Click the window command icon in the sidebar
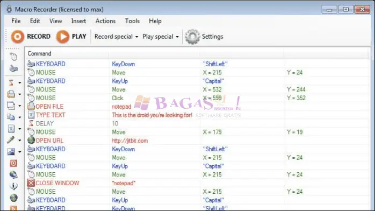 (x=11, y=105)
